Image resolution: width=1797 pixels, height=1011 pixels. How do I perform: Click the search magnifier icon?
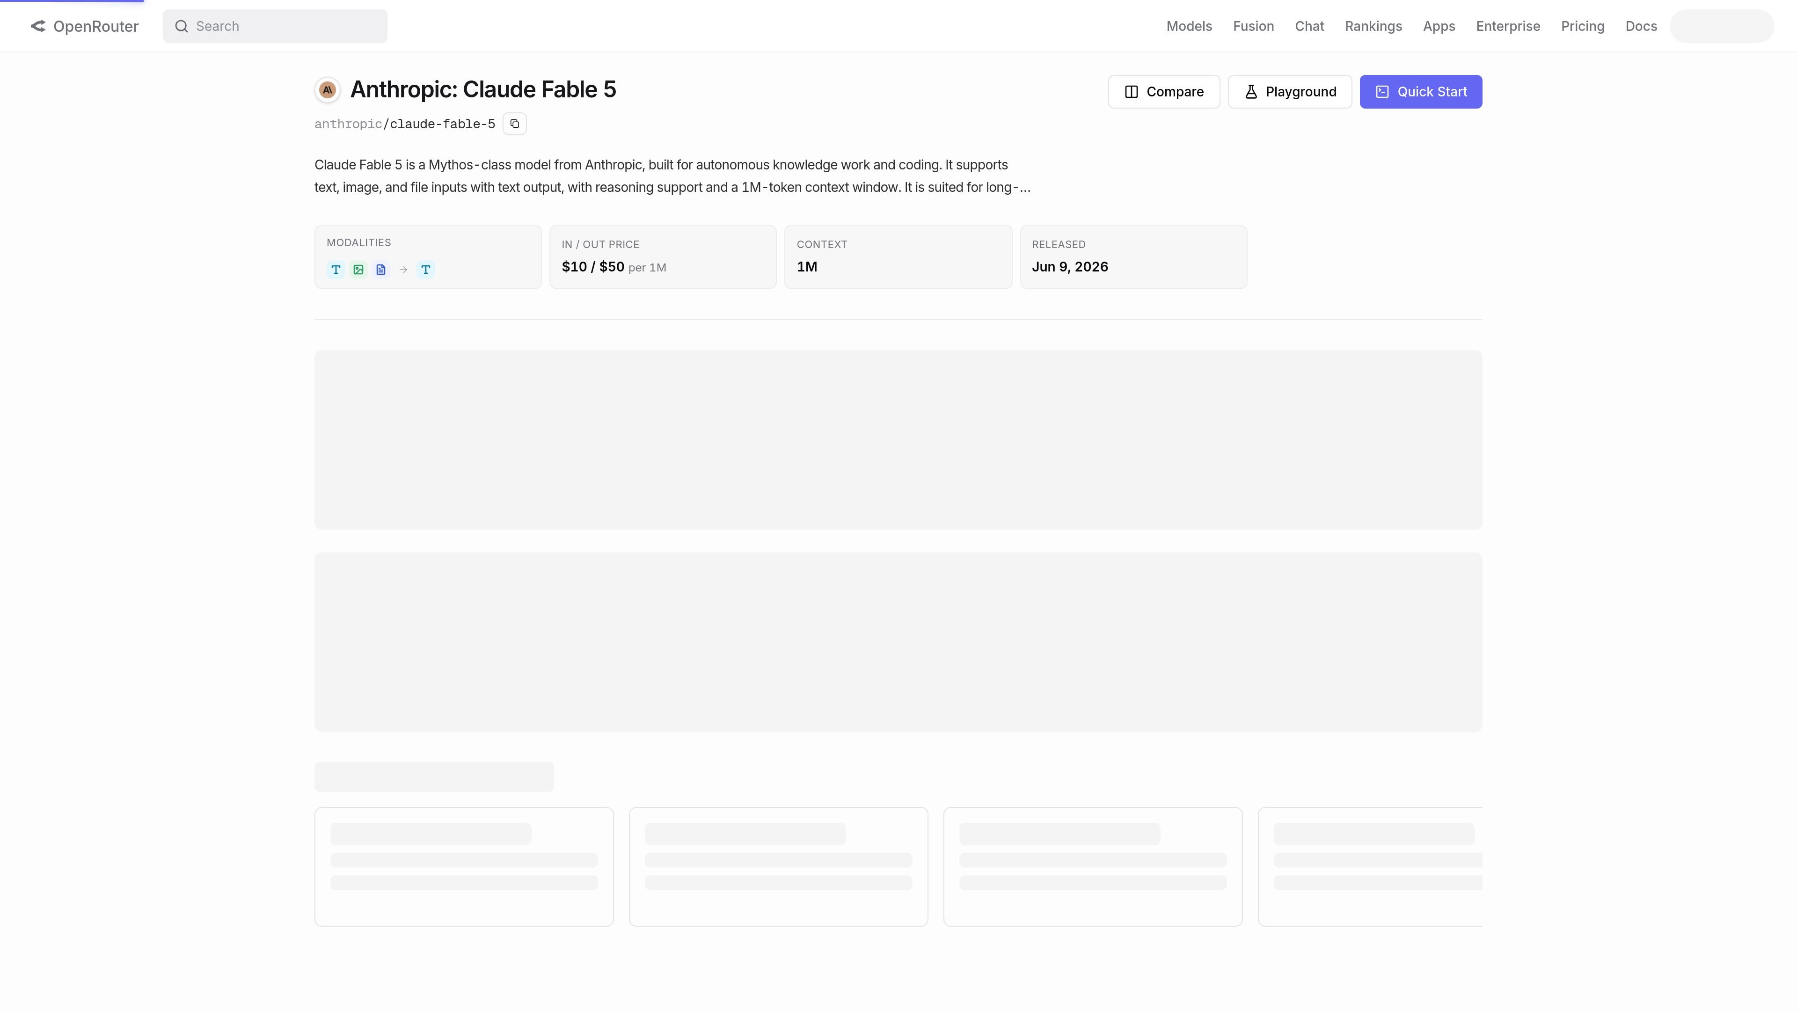[x=182, y=27]
